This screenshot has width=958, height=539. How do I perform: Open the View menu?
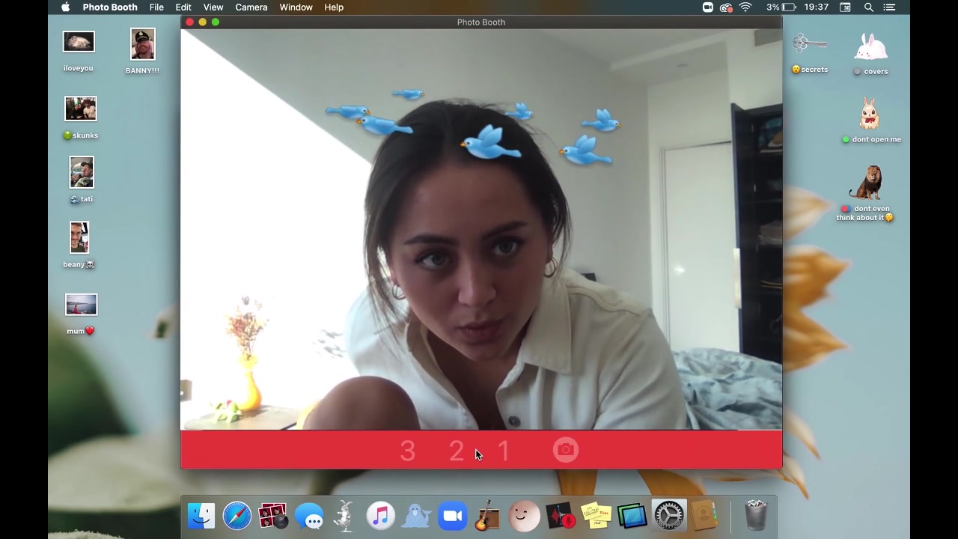pos(213,7)
